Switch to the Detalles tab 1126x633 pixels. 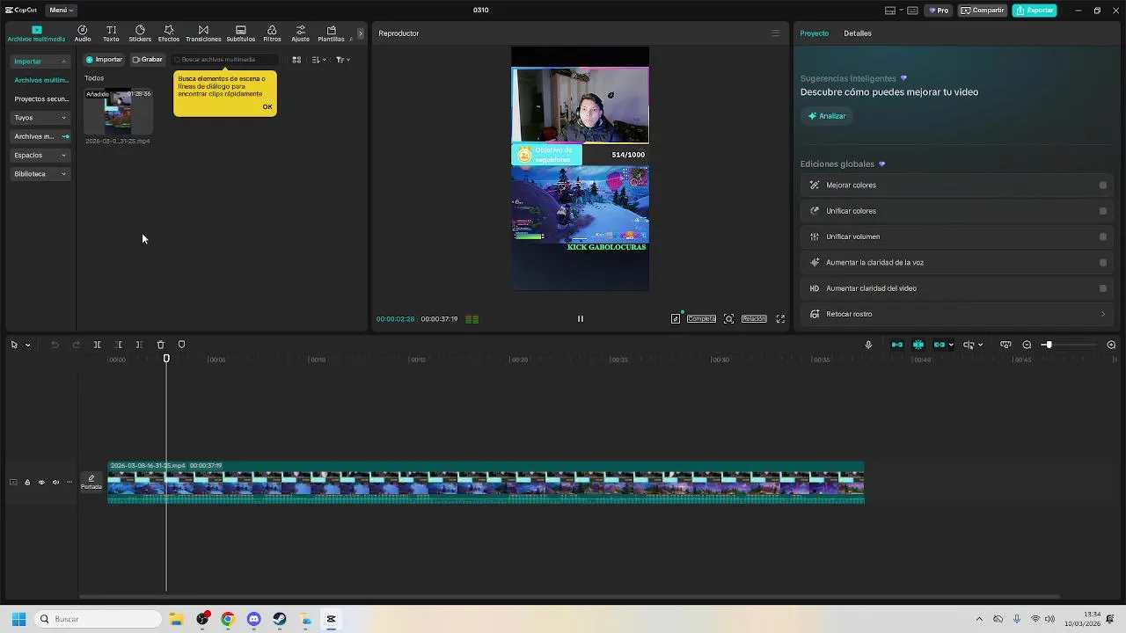click(x=858, y=33)
